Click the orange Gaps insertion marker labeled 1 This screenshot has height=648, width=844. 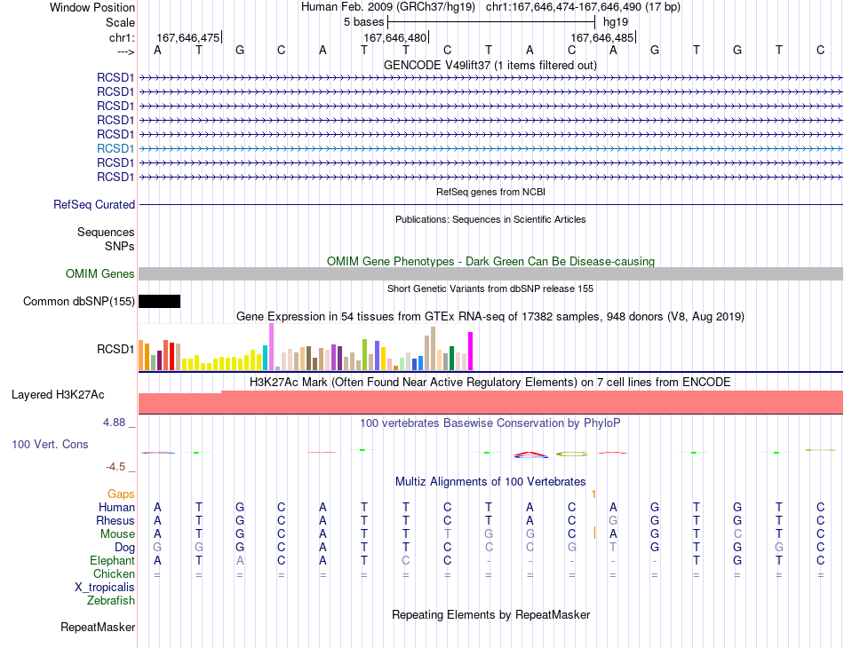[x=593, y=494]
